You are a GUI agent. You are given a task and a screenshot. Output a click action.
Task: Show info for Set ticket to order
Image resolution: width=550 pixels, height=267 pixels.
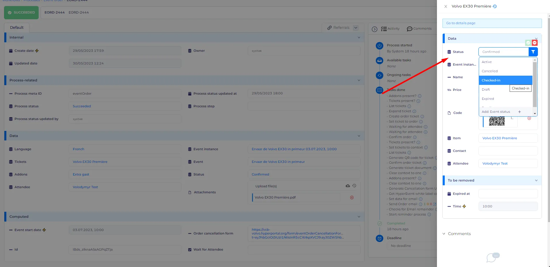point(421,122)
